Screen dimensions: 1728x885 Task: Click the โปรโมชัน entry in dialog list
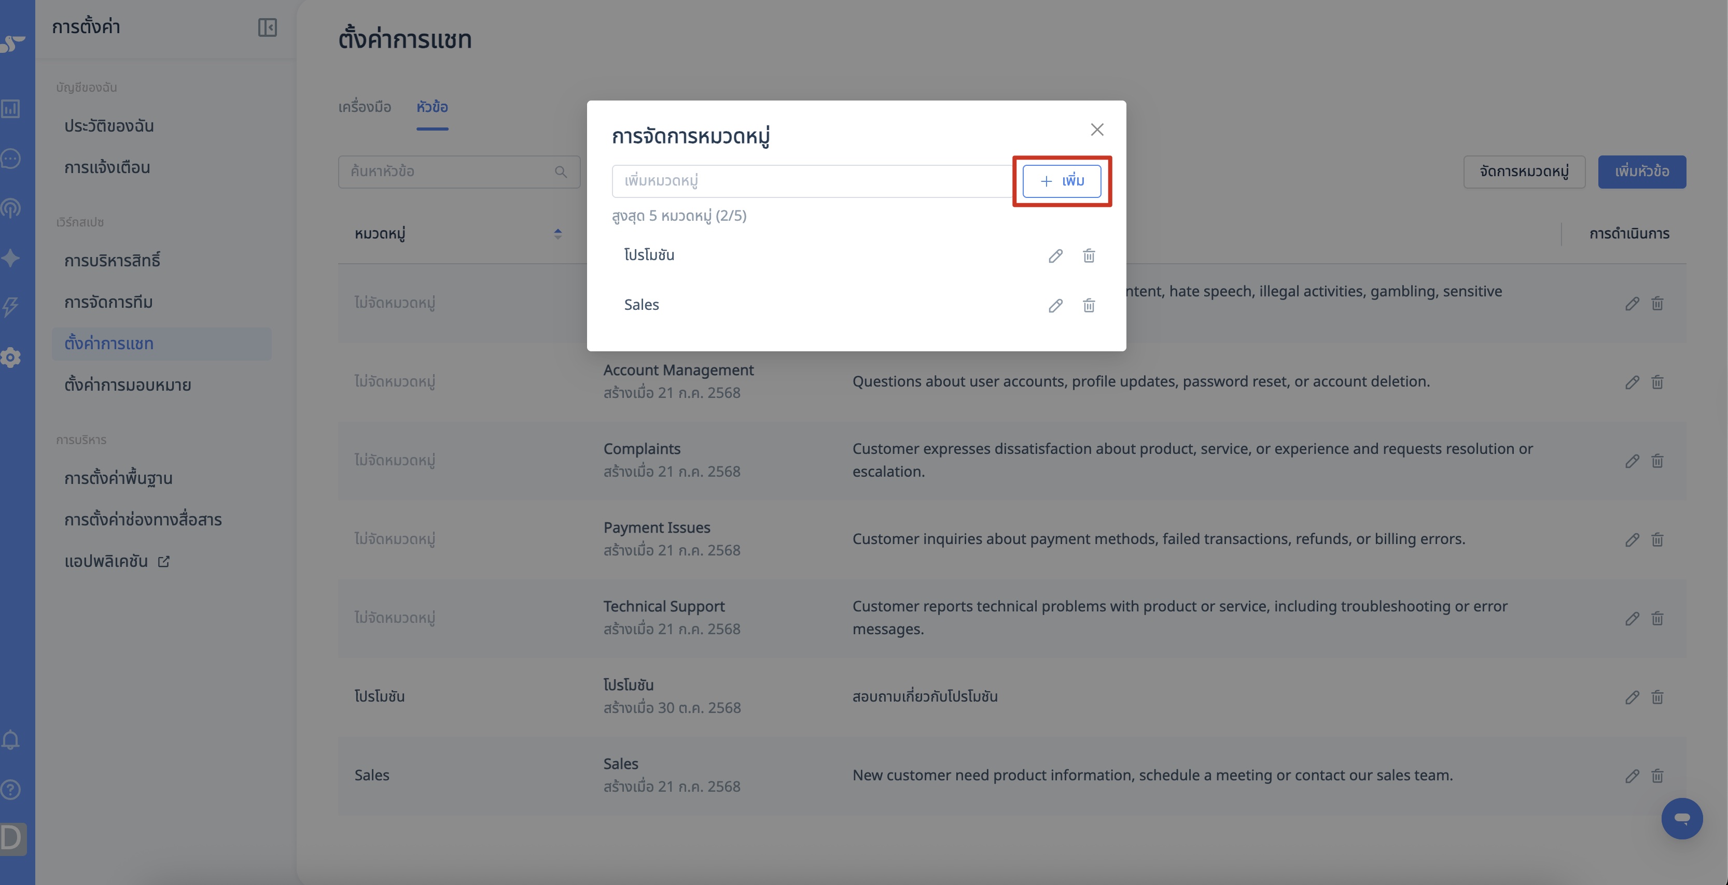649,255
